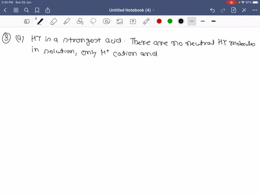Redo the last undone stroke
The image size is (260, 195).
223,10
